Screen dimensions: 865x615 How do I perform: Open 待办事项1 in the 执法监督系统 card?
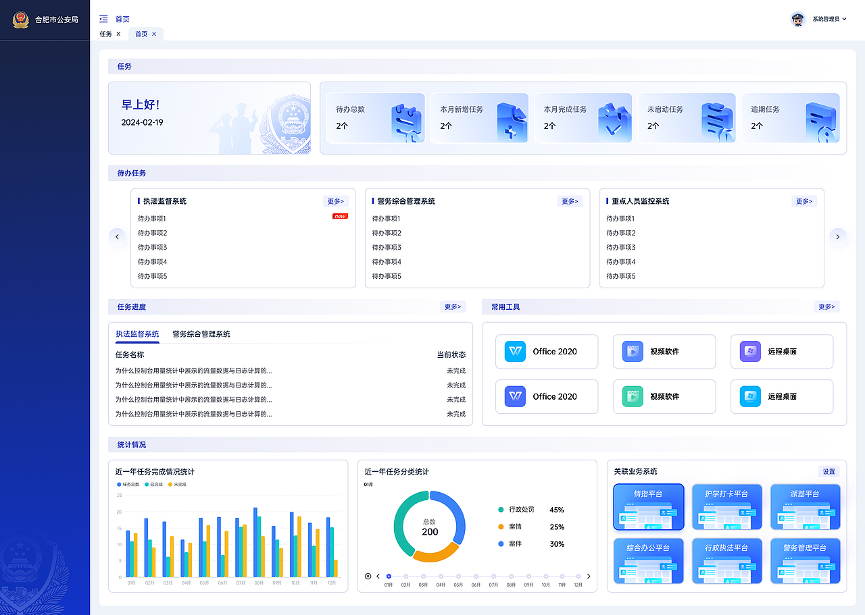[152, 219]
